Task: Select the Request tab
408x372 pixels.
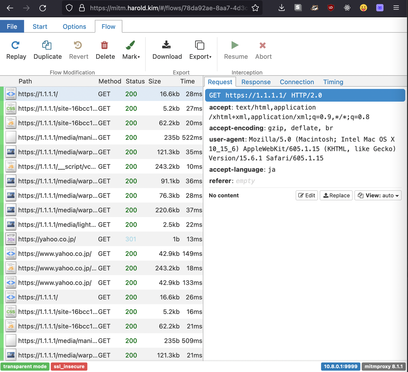Action: pyautogui.click(x=220, y=82)
